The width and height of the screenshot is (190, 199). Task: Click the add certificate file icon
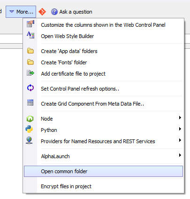point(30,73)
